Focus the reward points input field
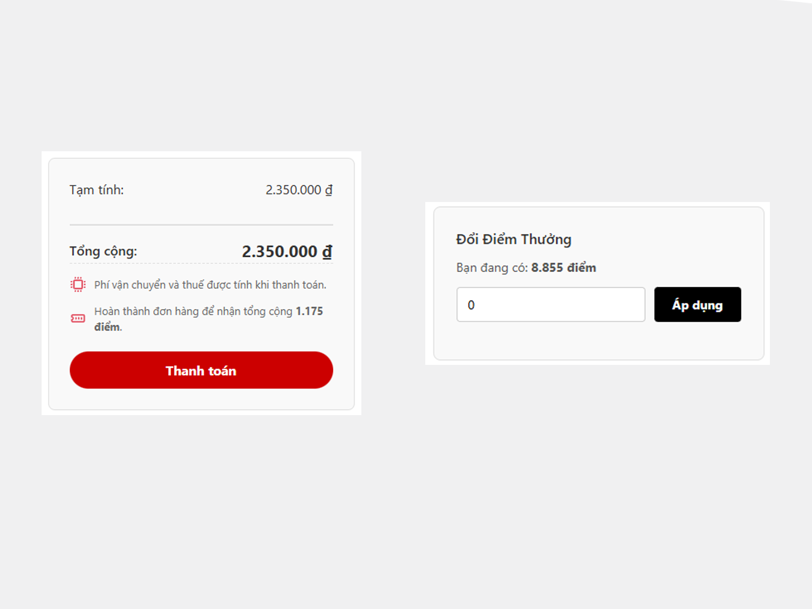This screenshot has width=812, height=609. pyautogui.click(x=551, y=304)
